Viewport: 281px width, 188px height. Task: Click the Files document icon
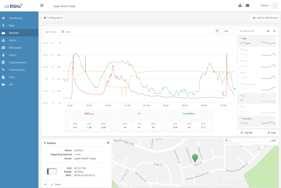click(3, 77)
